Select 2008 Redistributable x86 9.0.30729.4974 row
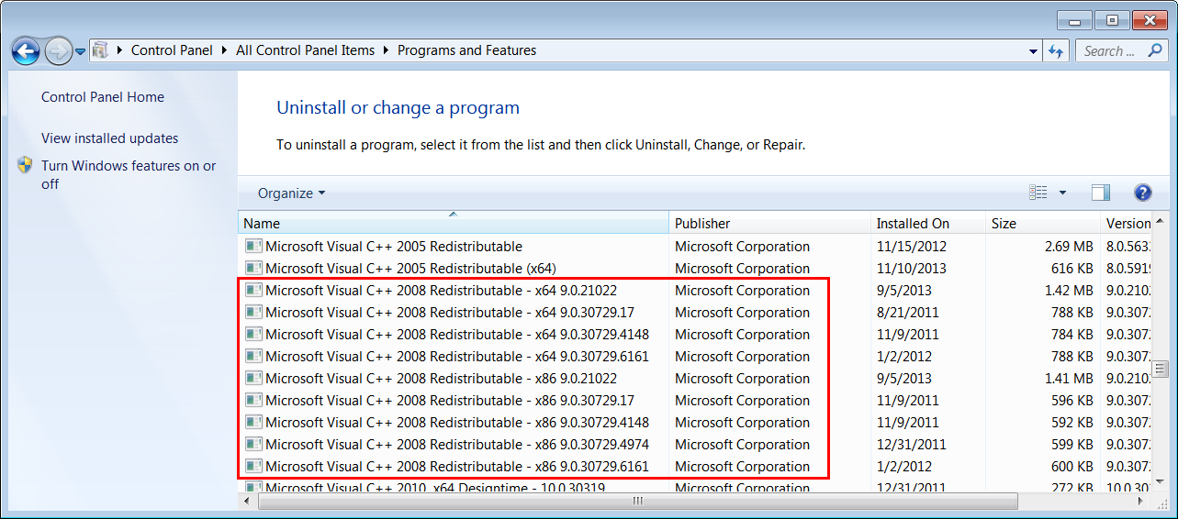 coord(695,445)
